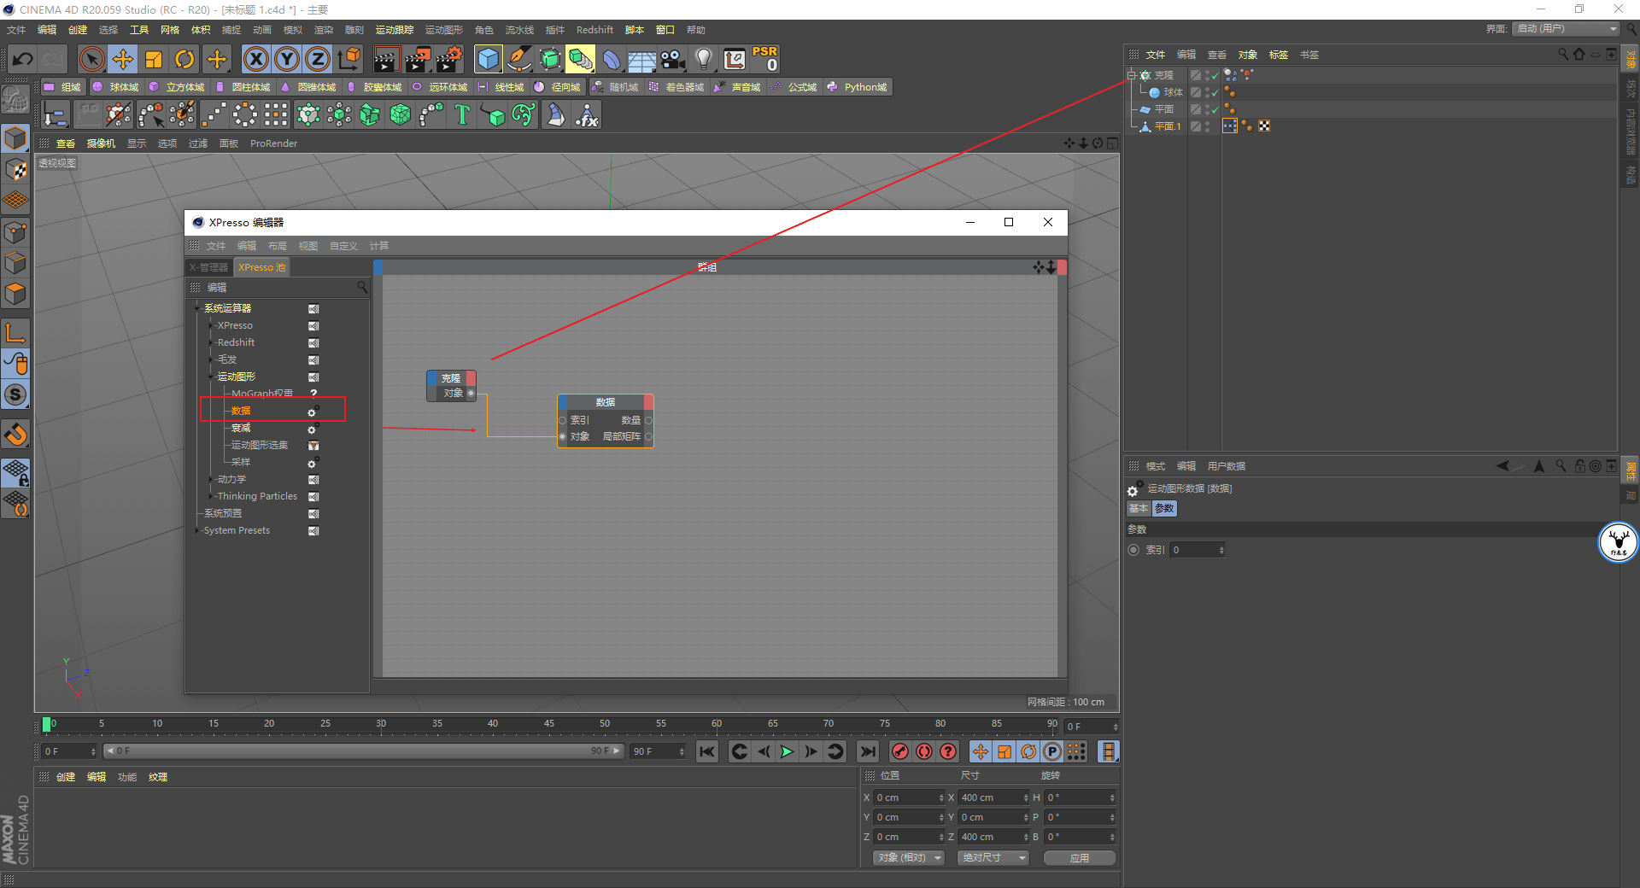
Task: Add a light with the bulb icon
Action: coord(703,59)
